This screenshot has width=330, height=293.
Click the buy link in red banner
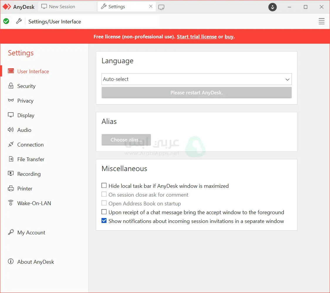(229, 37)
